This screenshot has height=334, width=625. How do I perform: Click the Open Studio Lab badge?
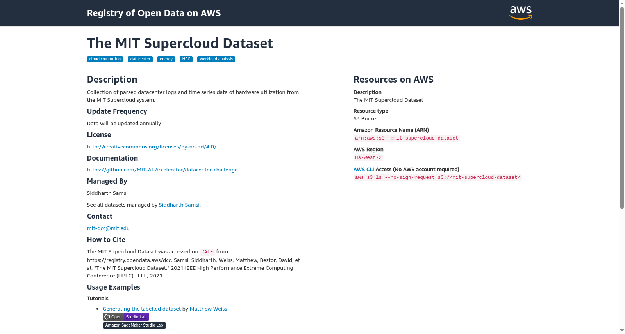tap(126, 317)
